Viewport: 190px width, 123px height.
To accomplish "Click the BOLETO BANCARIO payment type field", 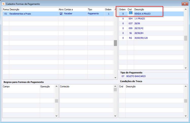I will 136,76.
